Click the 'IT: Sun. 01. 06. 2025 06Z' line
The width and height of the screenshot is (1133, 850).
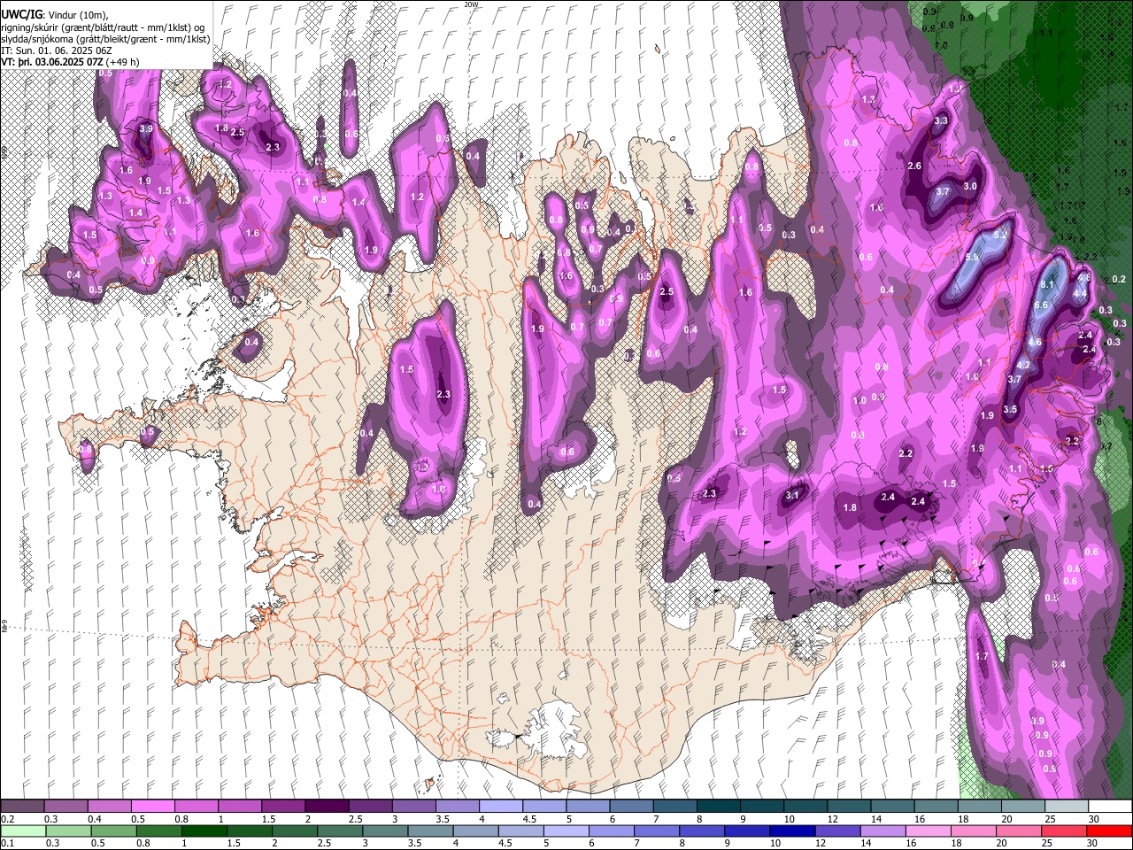pyautogui.click(x=57, y=50)
